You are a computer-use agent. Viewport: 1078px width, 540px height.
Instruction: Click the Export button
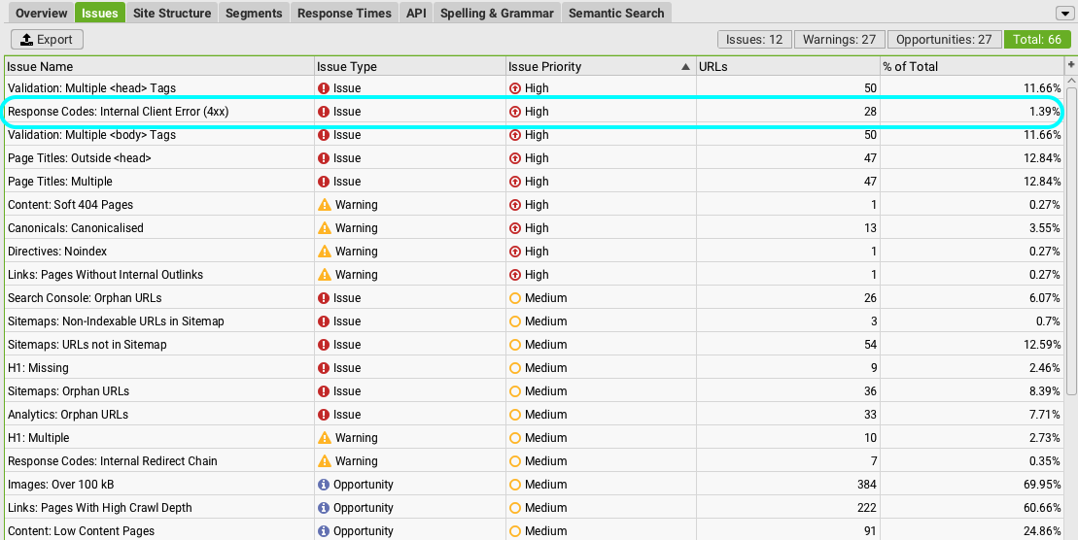47,40
